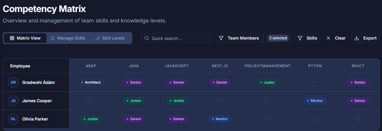Image resolution: width=382 pixels, height=131 pixels.
Task: Click the 3 selected badge
Action: [278, 38]
